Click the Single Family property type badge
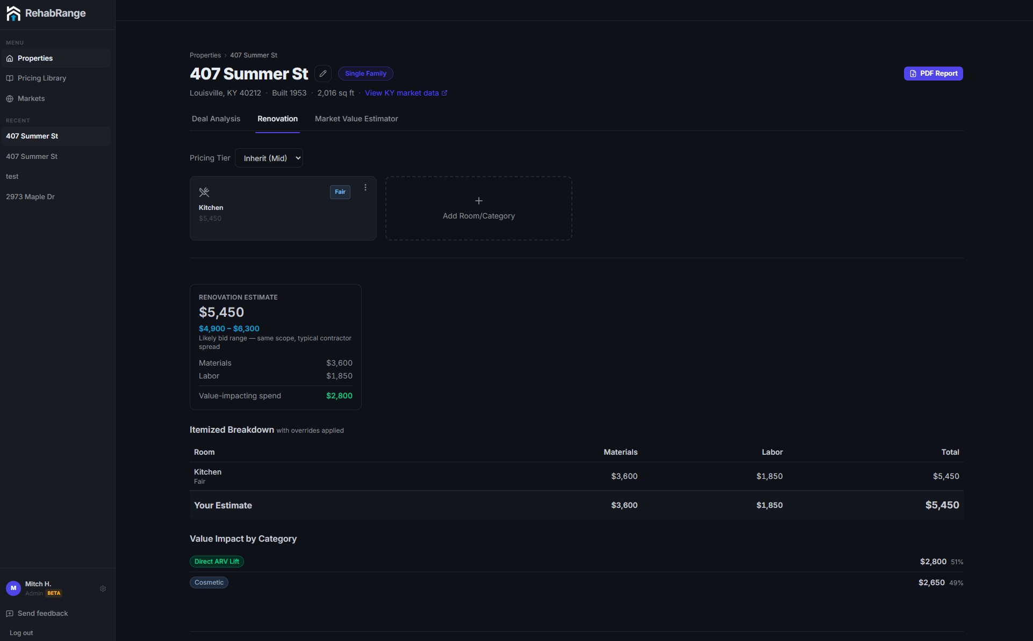 (x=365, y=74)
